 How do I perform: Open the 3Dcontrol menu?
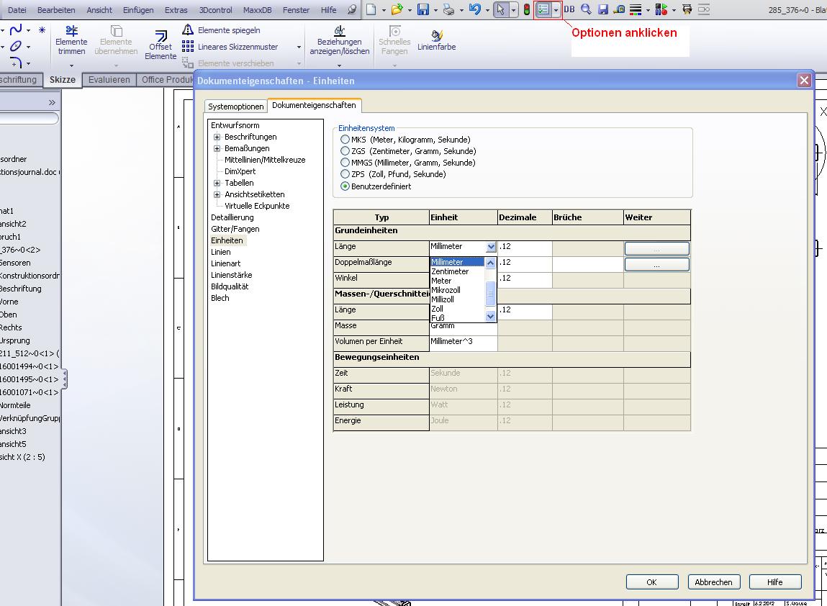click(216, 10)
